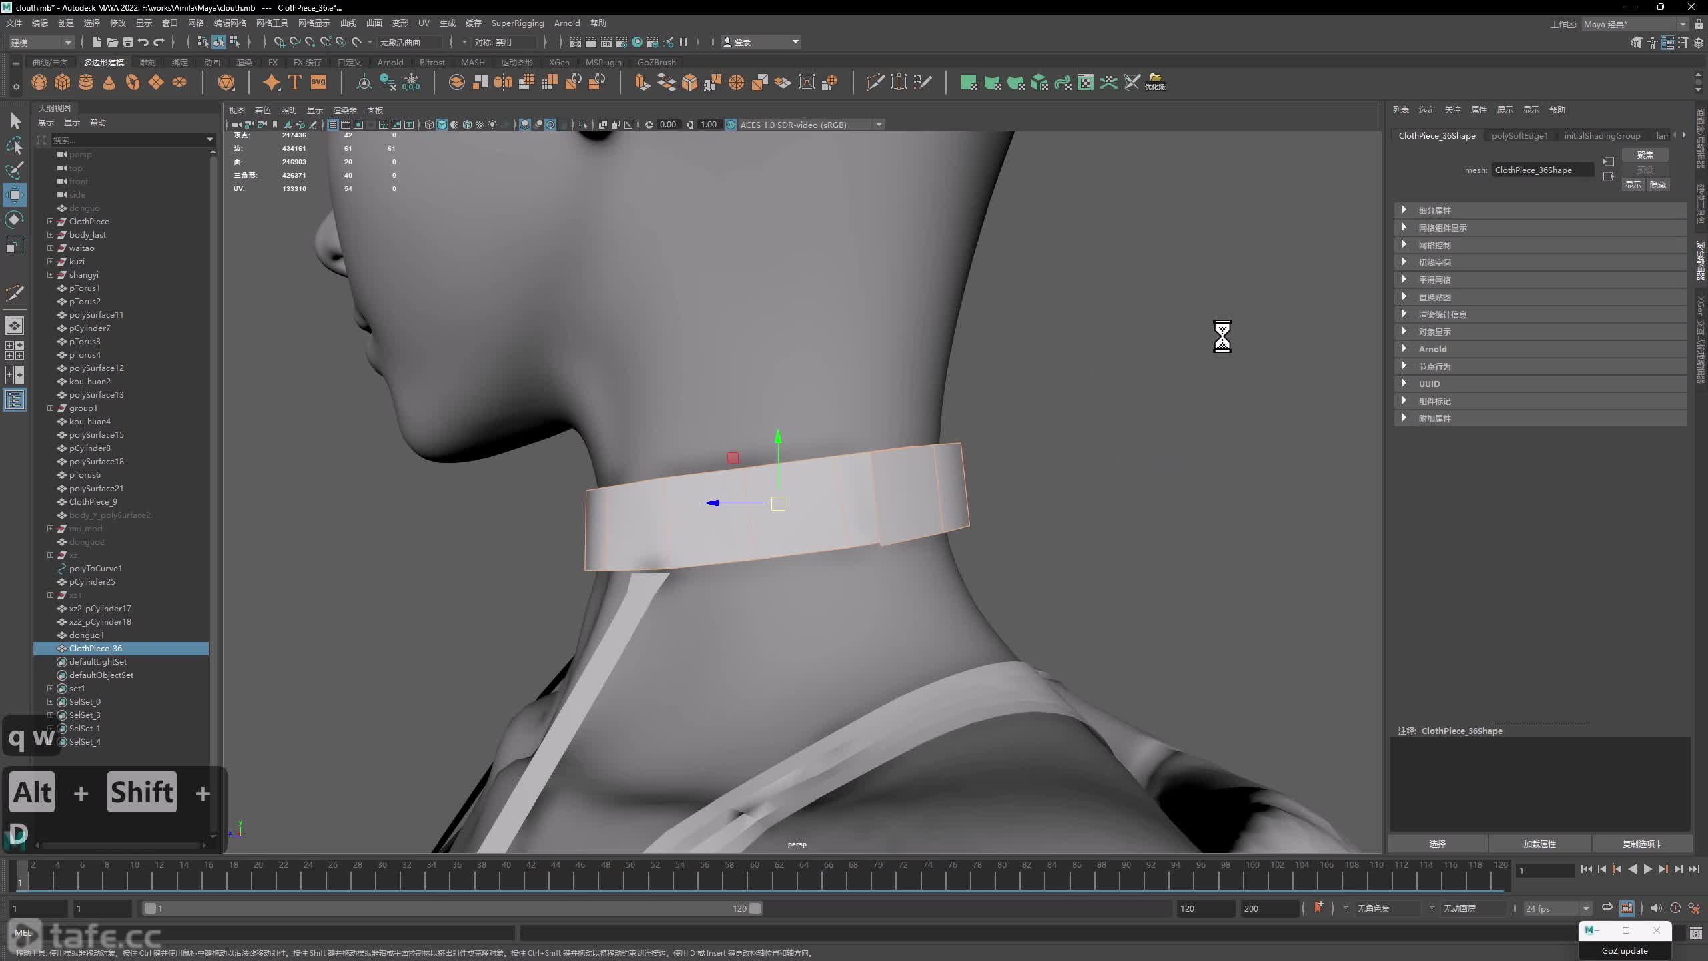Viewport: 1708px width, 961px height.
Task: Create a polygon sphere from the shelf
Action: (39, 82)
